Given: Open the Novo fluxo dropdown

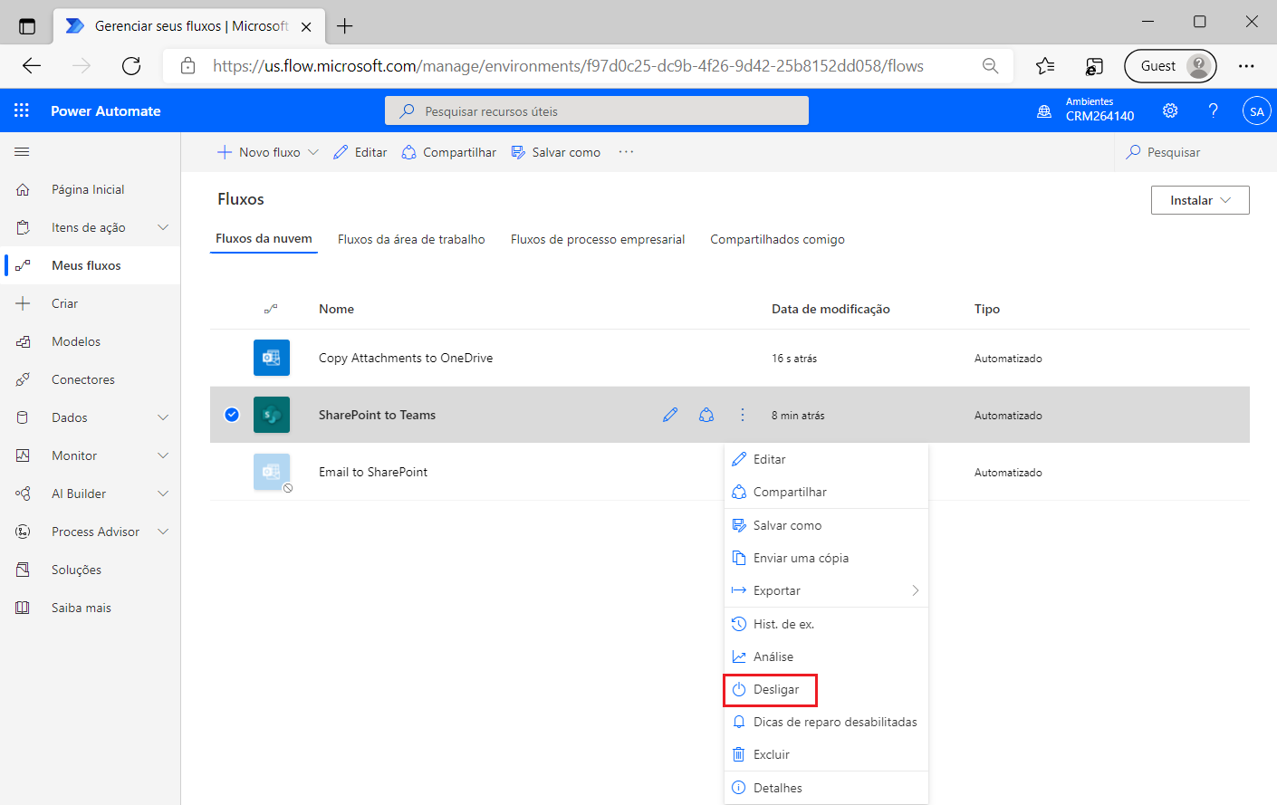Looking at the screenshot, I should [x=313, y=152].
